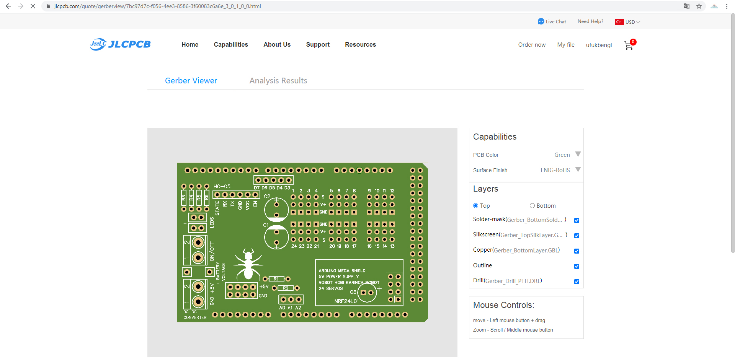This screenshot has height=358, width=735.
Task: Select the Bottom layer radio button
Action: coord(532,206)
